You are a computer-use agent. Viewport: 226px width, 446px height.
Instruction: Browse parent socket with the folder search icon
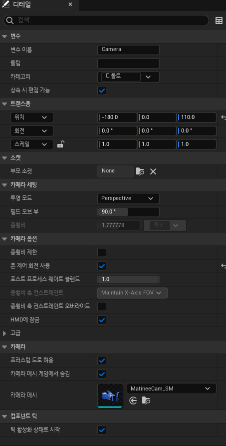[x=140, y=171]
